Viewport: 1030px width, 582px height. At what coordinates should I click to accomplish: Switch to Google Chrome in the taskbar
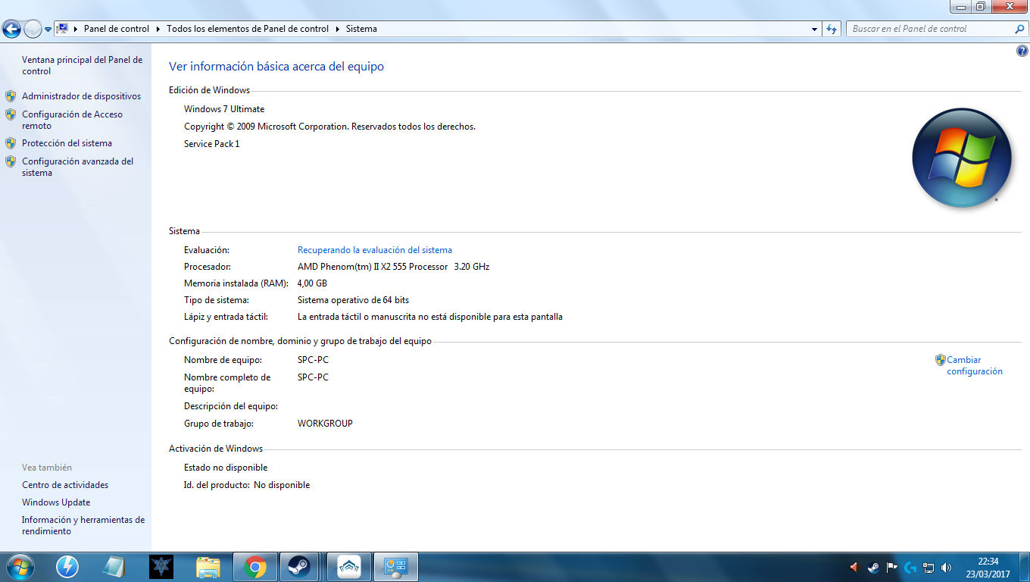click(255, 567)
